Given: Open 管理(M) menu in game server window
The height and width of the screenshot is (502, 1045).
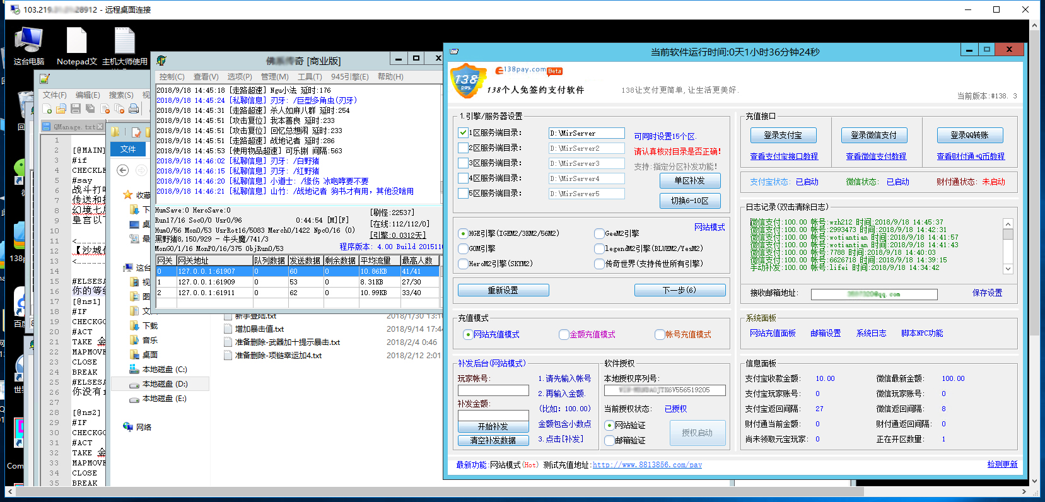Looking at the screenshot, I should click(x=275, y=76).
